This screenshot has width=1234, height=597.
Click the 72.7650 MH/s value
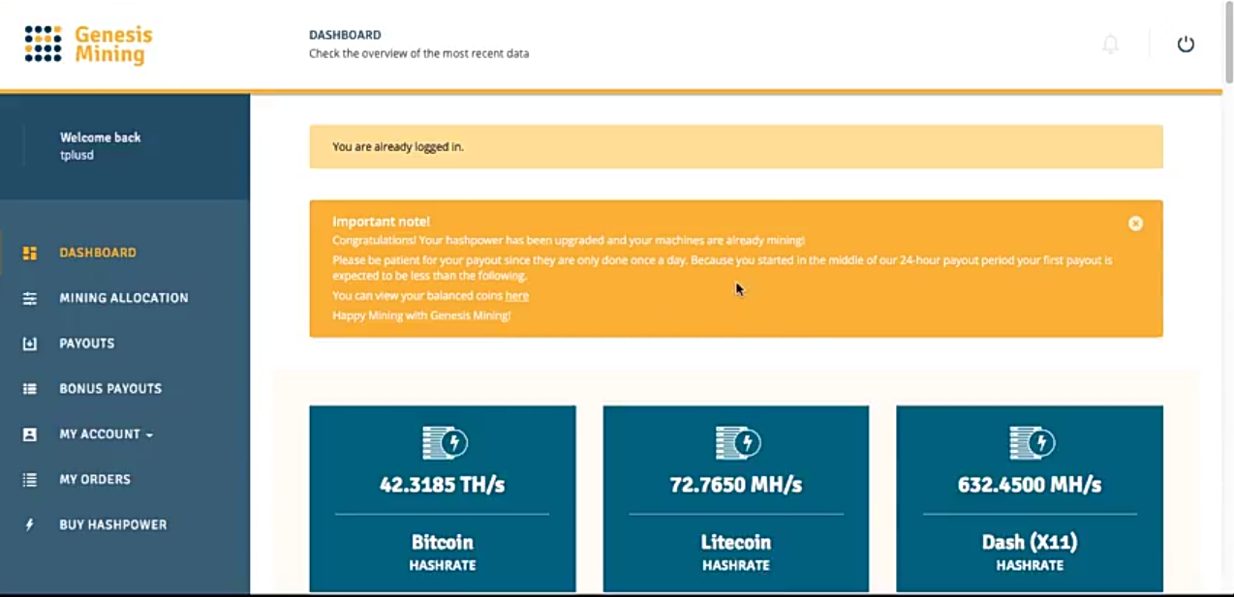(736, 485)
